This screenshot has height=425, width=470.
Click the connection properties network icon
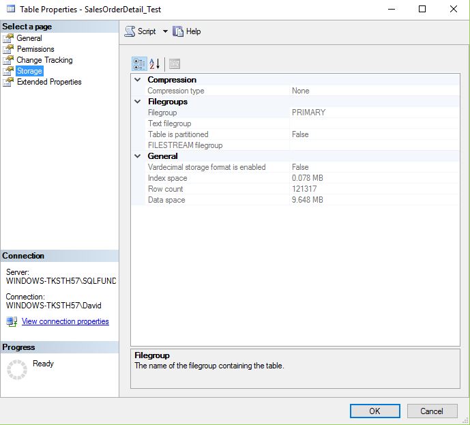point(12,321)
